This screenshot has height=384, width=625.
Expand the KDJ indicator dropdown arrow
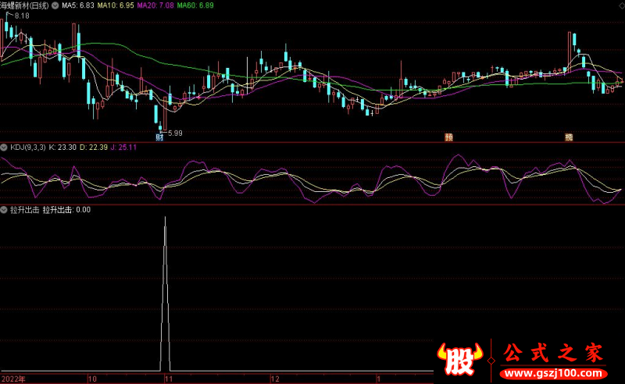pyautogui.click(x=4, y=147)
